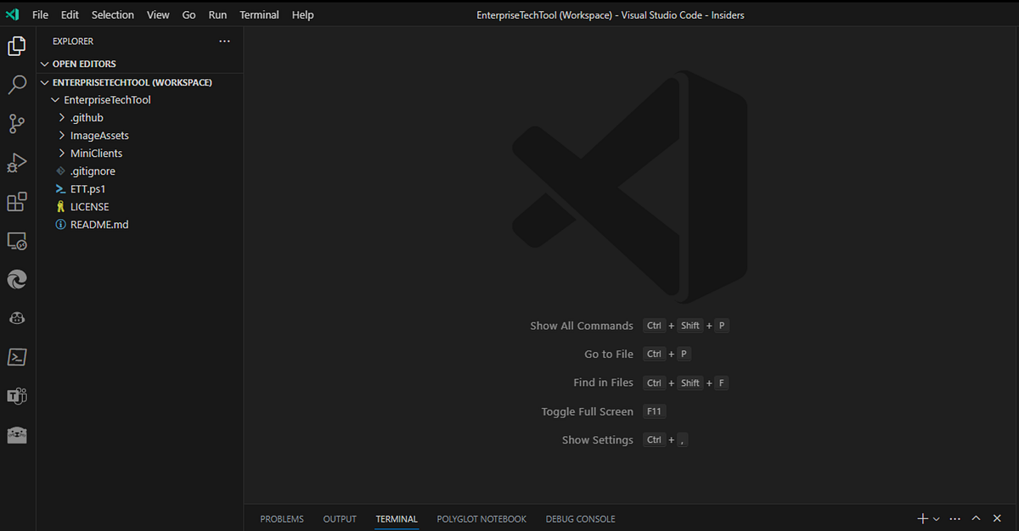Open Show All Commands shortcut
This screenshot has width=1019, height=531.
pos(582,325)
